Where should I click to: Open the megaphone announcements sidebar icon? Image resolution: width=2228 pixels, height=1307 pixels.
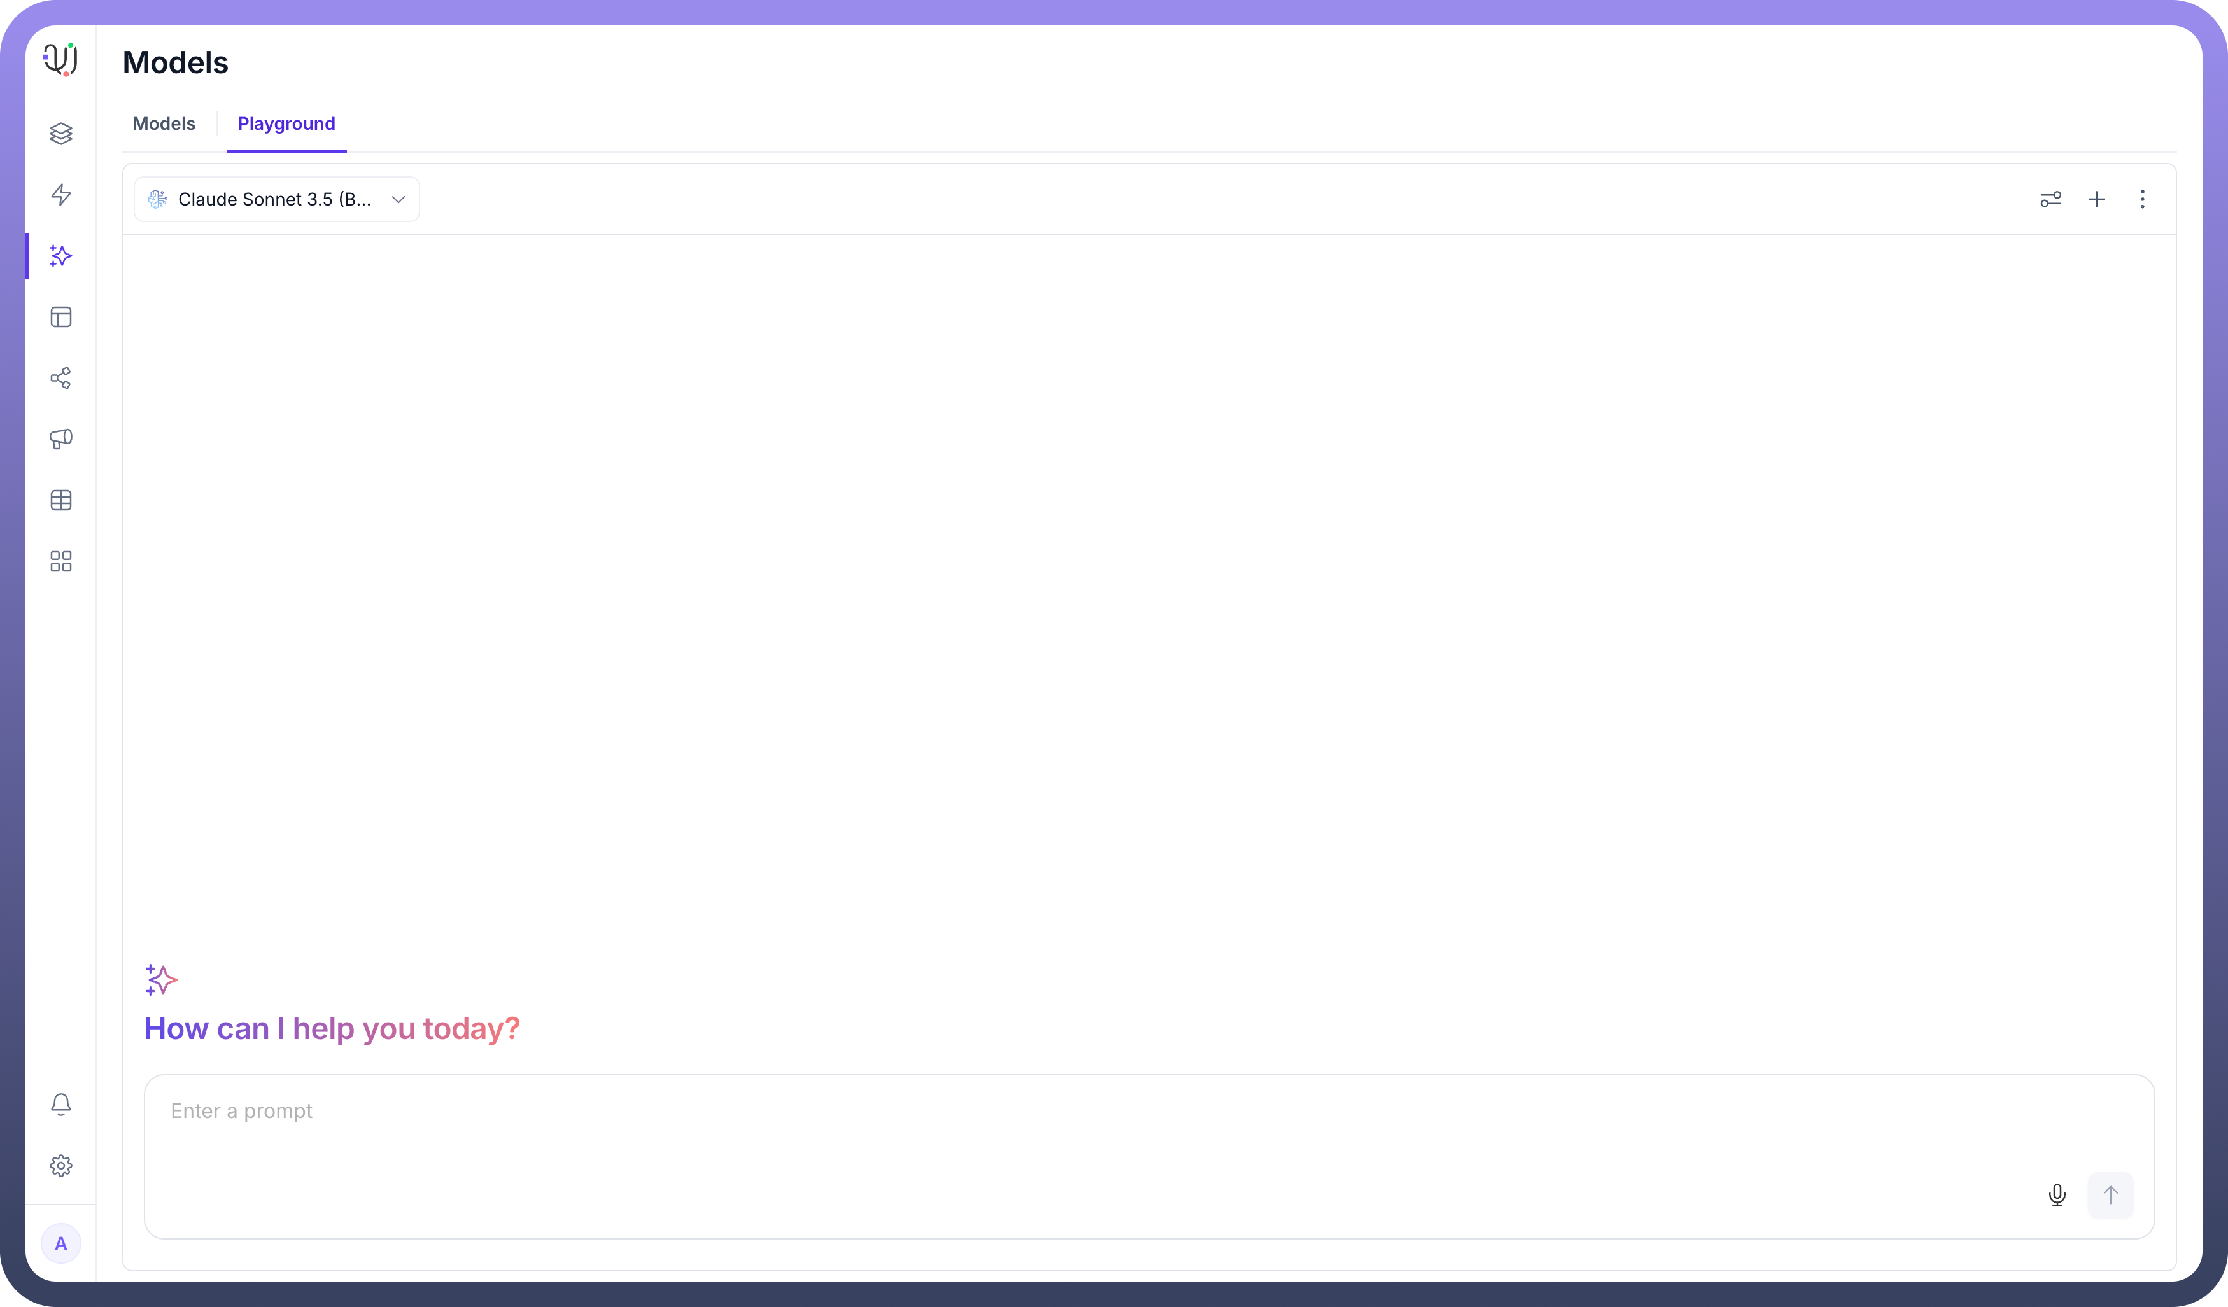(x=61, y=439)
